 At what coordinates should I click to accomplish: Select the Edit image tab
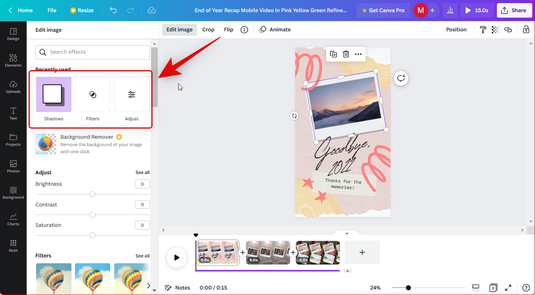179,30
